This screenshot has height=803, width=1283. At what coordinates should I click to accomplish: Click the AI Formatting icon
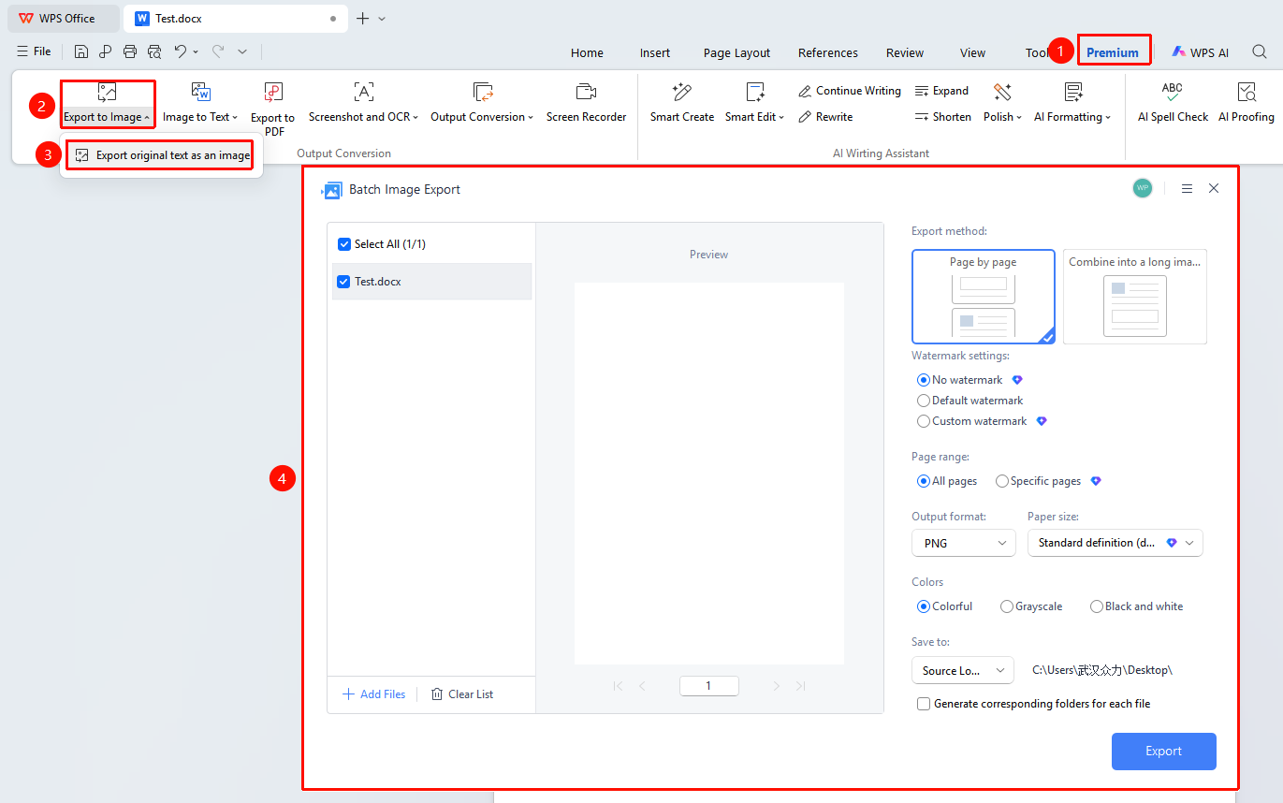1073,92
